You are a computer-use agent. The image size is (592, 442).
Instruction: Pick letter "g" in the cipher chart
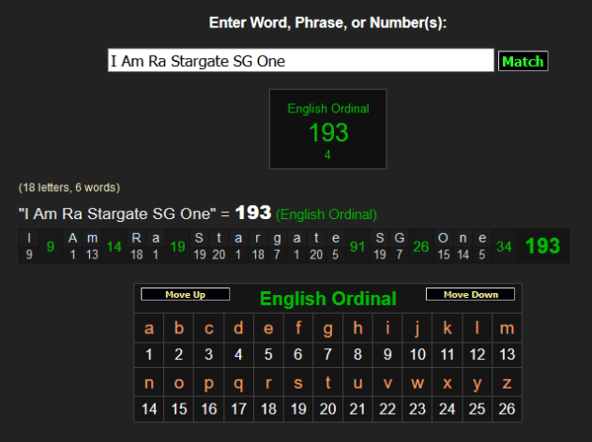327,329
